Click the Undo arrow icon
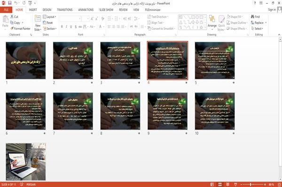Image resolution: width=282 pixels, height=187 pixels. click(16, 3)
